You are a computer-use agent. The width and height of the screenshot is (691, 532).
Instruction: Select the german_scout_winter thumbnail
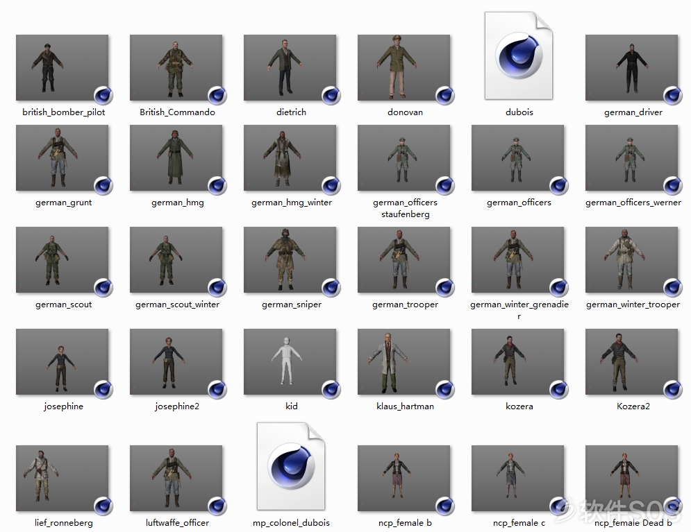point(176,260)
